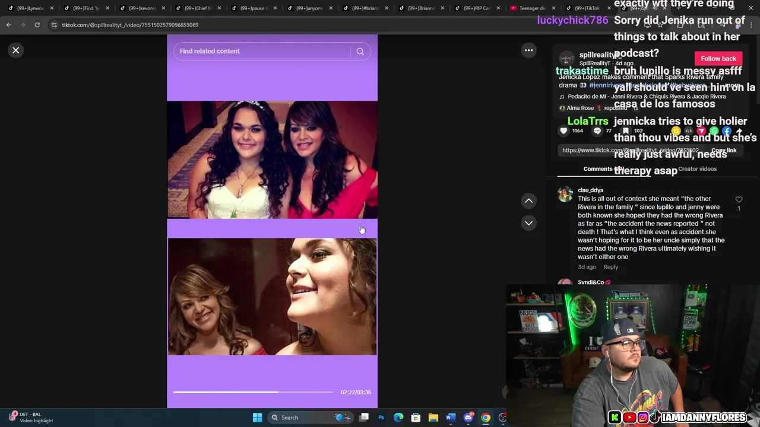The height and width of the screenshot is (427, 760).
Task: Click the browser back arrow
Action: pyautogui.click(x=8, y=25)
